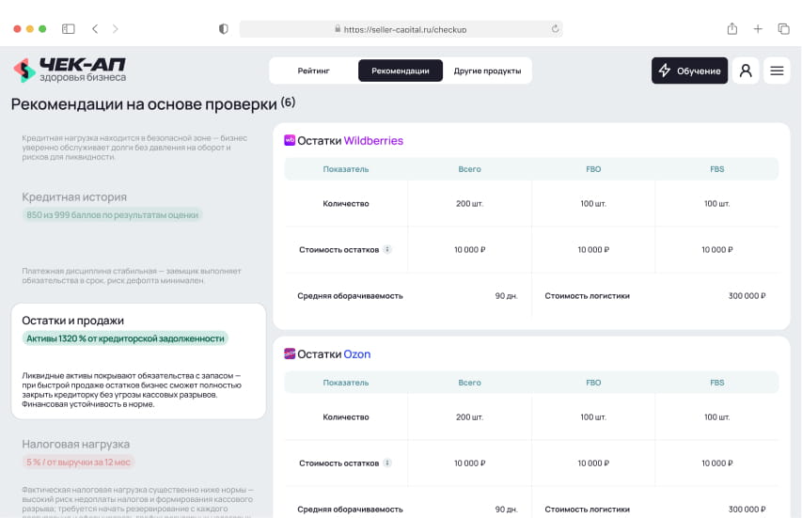This screenshot has width=802, height=518.
Task: Switch to the Рейтинг tab
Action: click(313, 71)
